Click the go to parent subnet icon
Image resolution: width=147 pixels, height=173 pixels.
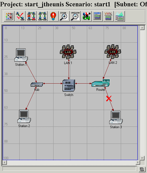pos(53,16)
